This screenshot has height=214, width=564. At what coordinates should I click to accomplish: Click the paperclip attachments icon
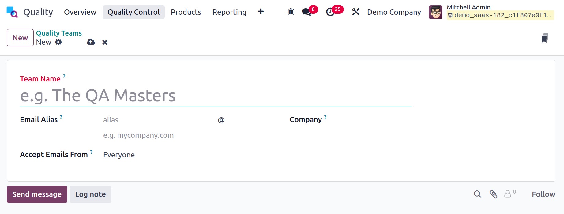pyautogui.click(x=493, y=194)
